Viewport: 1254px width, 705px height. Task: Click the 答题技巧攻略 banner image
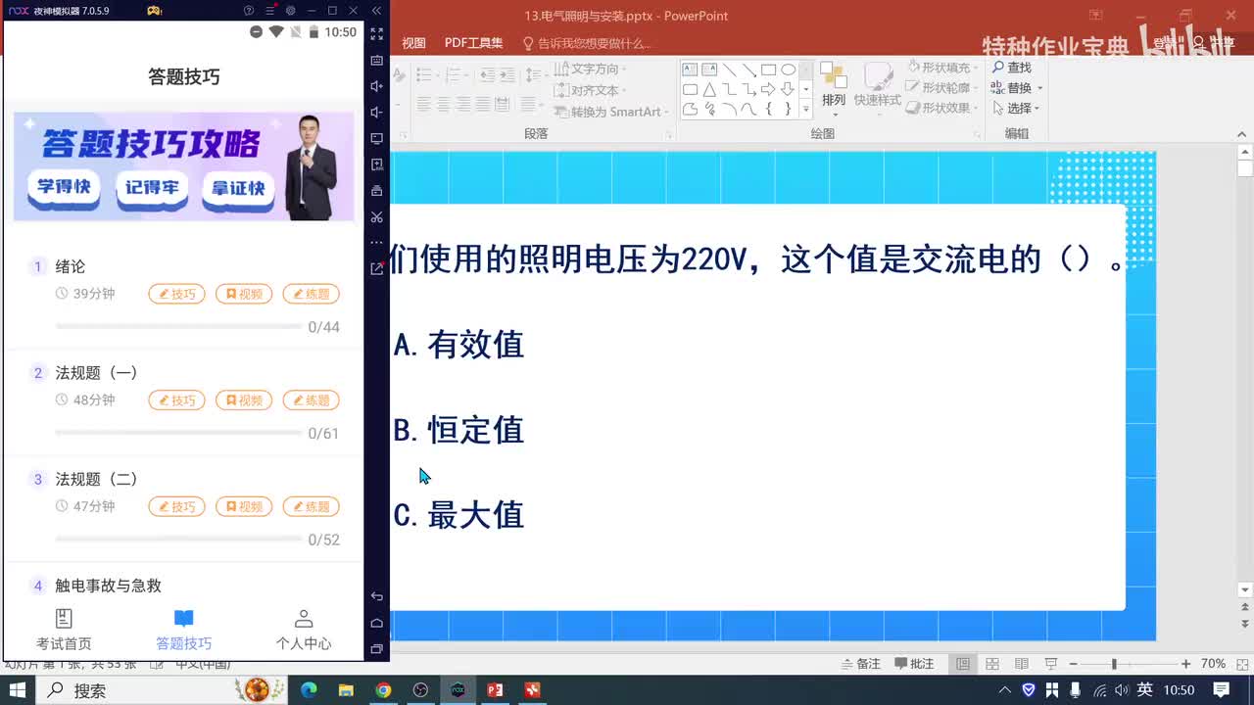pyautogui.click(x=183, y=166)
